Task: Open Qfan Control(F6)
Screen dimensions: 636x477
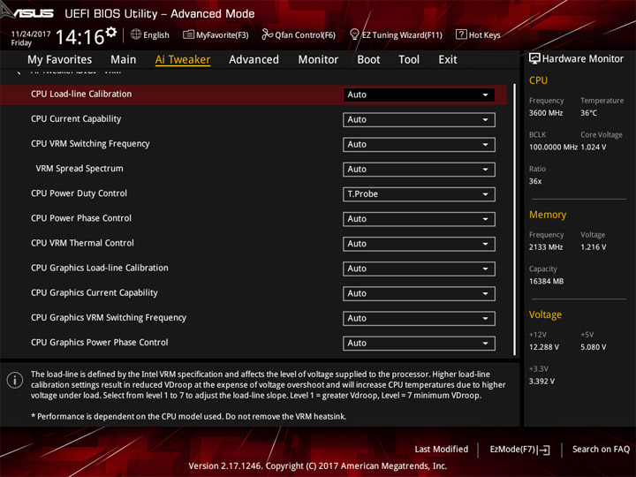Action: click(299, 34)
